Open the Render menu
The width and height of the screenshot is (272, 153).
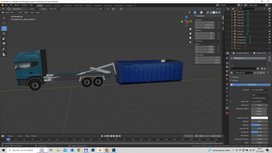coord(17,5)
